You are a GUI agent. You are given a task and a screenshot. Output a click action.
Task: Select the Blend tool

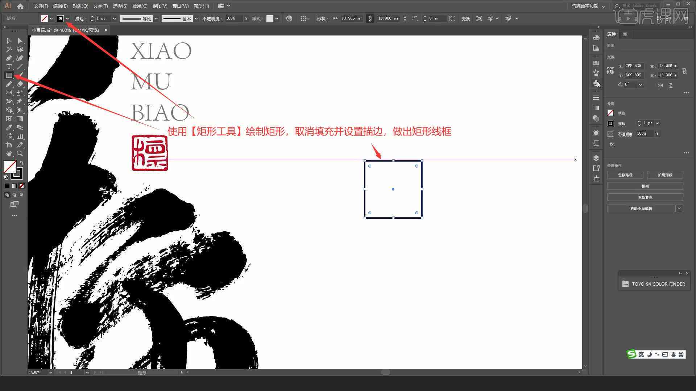pos(20,127)
